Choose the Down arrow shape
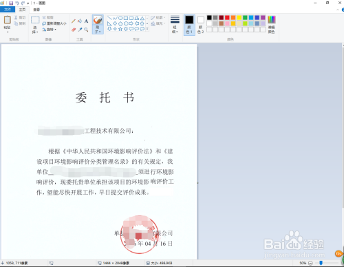This screenshot has height=267, width=344. pos(109,29)
